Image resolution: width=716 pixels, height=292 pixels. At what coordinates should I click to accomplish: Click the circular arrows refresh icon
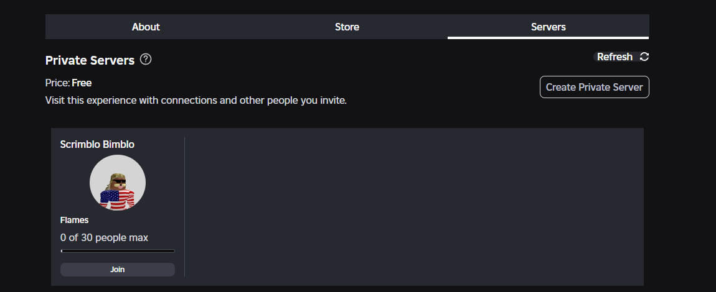tap(644, 57)
